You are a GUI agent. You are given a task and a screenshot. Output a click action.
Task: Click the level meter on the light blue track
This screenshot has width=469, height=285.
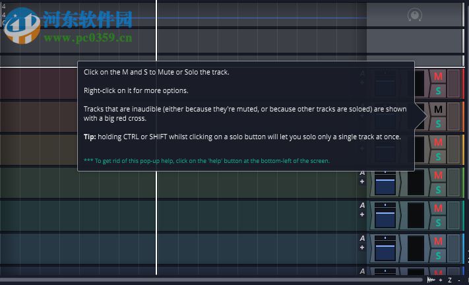[x=416, y=249]
